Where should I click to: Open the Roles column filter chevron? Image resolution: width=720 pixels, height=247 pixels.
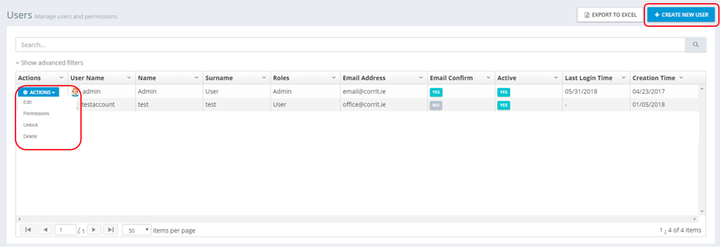[334, 78]
